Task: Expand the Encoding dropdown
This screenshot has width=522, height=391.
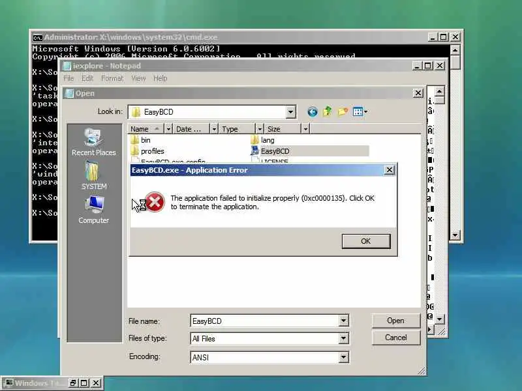Action: (x=344, y=357)
